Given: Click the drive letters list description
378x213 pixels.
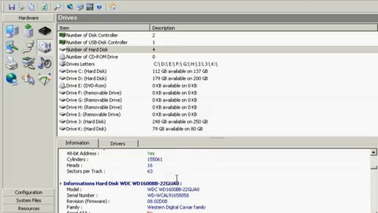Looking at the screenshot, I should point(185,64).
